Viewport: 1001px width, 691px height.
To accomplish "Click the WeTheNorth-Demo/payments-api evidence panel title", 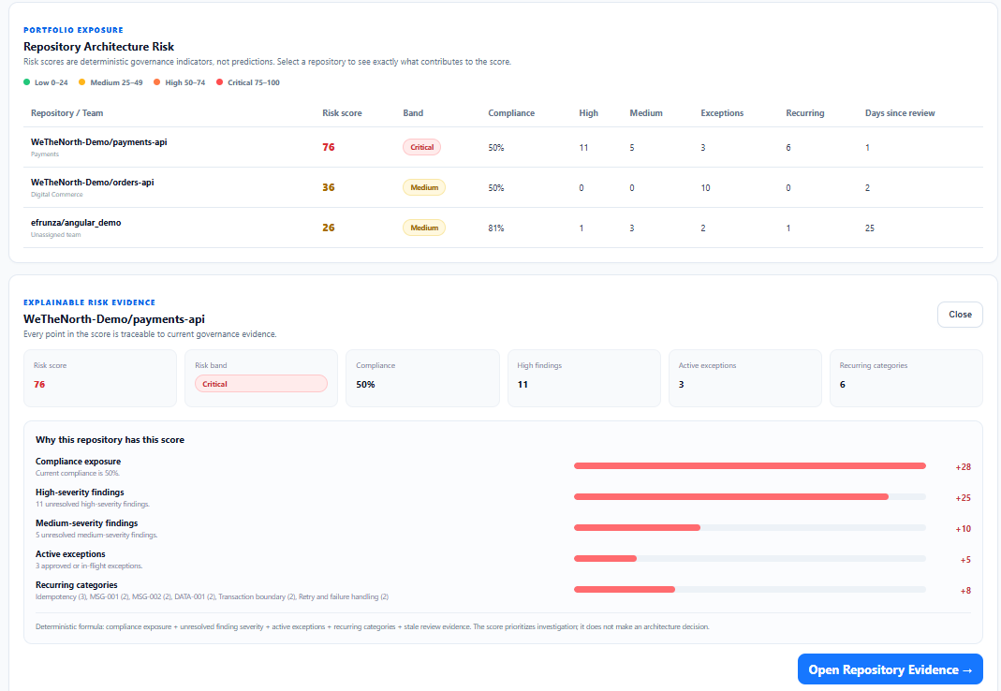I will point(114,319).
